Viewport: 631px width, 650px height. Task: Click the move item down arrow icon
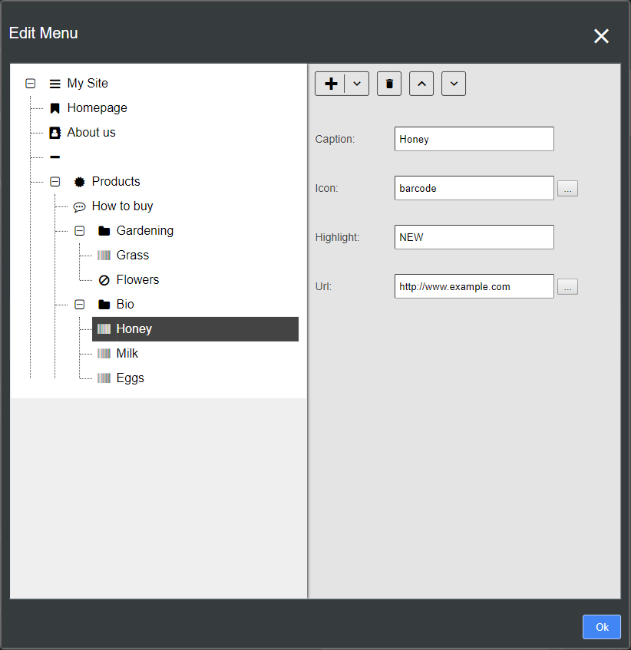454,83
